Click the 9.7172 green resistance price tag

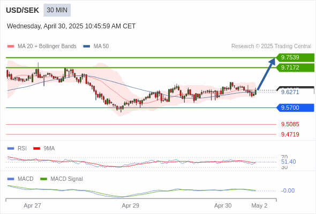click(295, 67)
